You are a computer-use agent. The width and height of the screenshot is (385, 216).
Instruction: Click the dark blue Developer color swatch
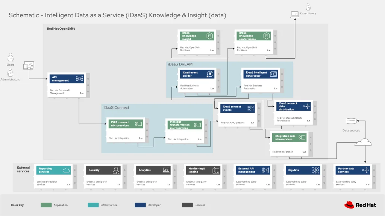tap(140, 205)
